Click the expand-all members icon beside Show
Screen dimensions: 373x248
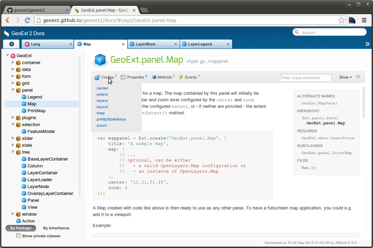358,77
